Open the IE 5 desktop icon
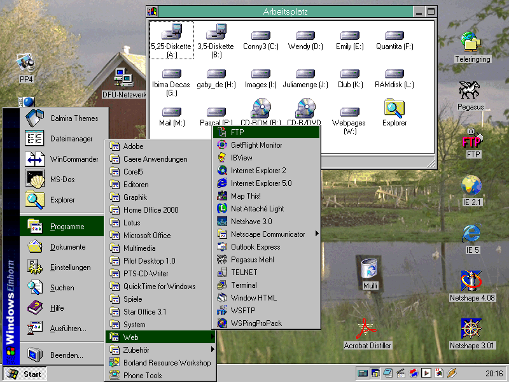 [x=471, y=234]
